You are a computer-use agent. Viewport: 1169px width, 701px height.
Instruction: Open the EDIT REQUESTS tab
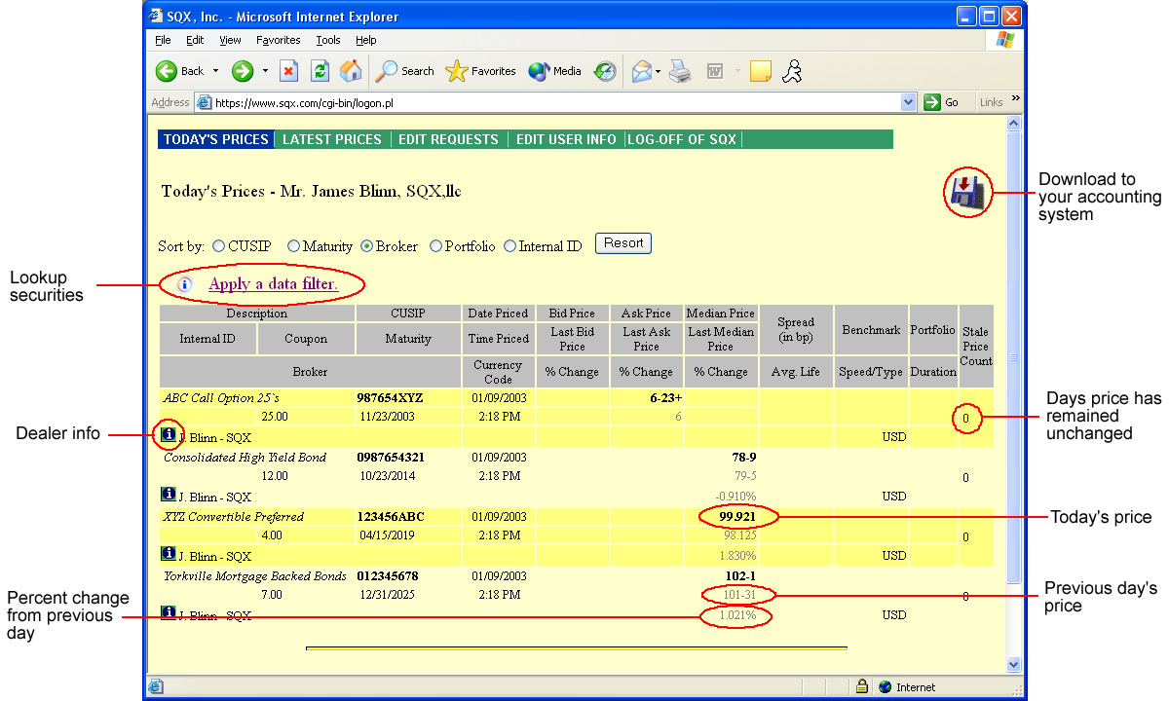[448, 139]
